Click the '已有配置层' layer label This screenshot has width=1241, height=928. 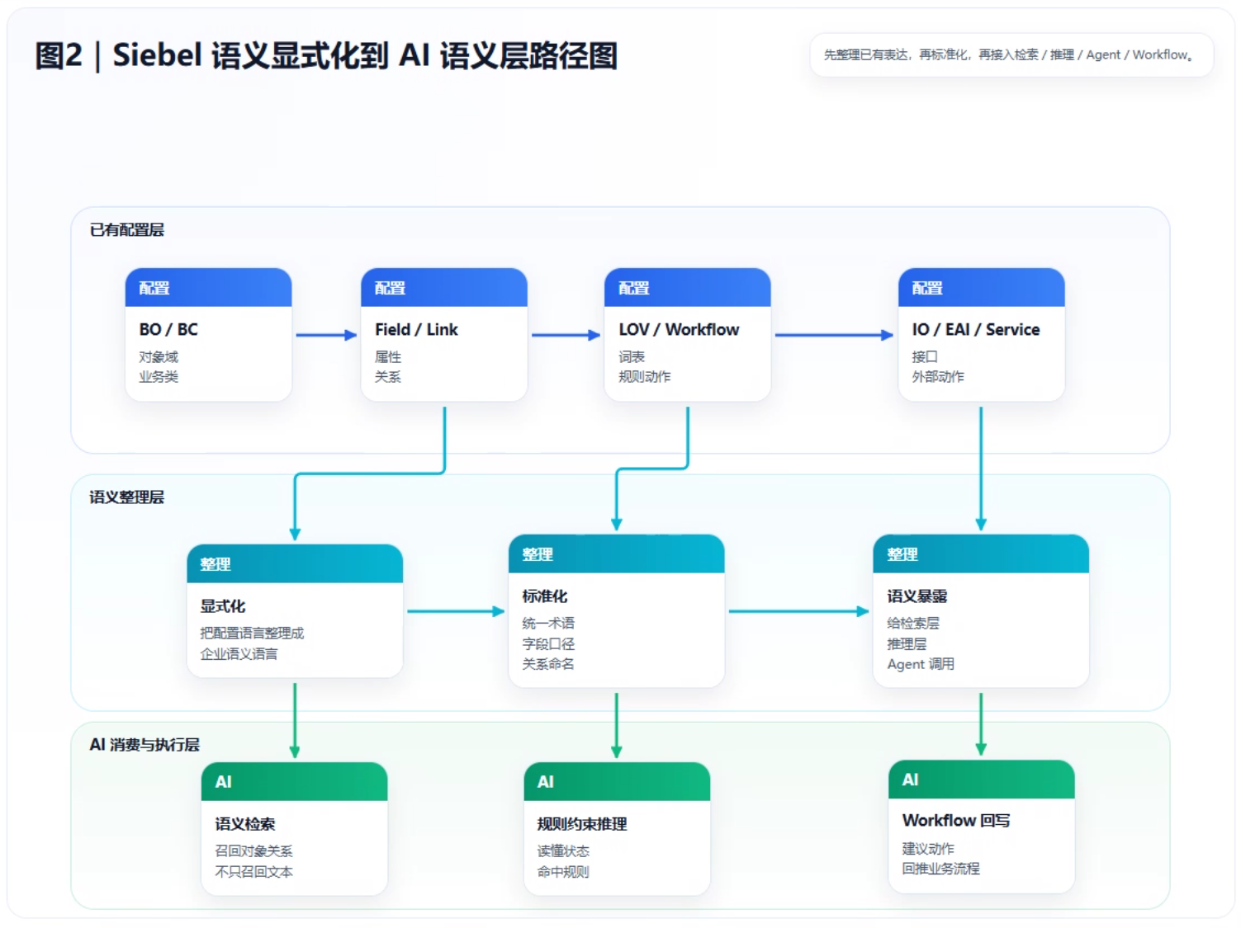click(126, 229)
